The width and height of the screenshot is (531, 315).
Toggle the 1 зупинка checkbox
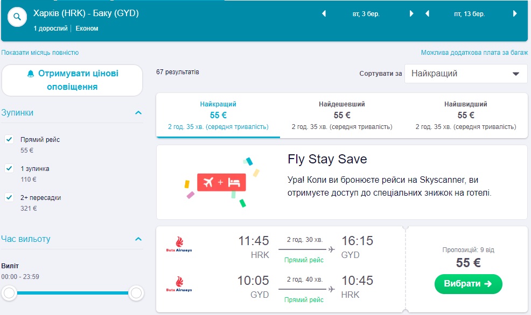tap(9, 169)
